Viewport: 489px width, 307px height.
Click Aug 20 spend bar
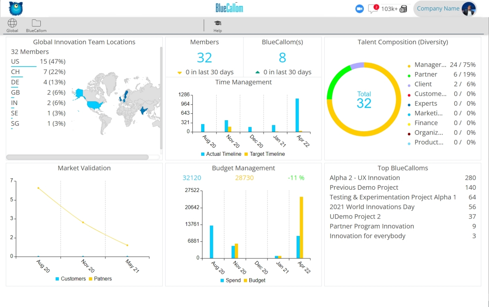click(x=212, y=242)
